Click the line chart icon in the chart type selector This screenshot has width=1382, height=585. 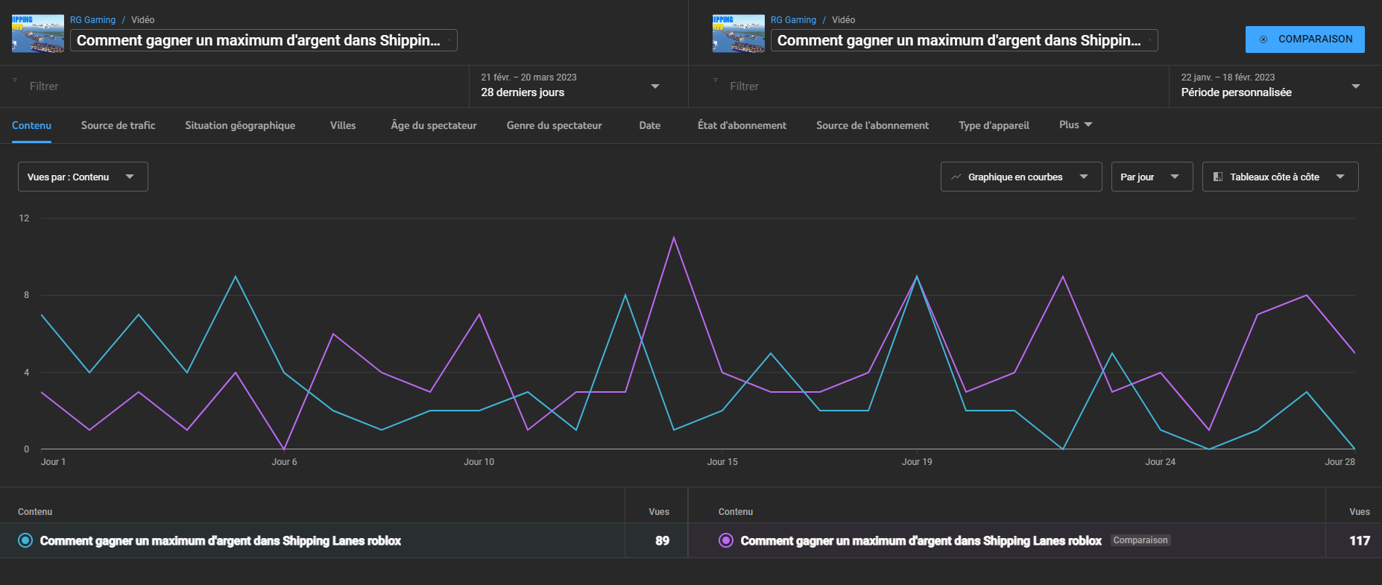pos(956,177)
